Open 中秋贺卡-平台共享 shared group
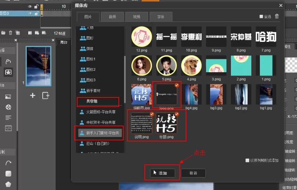Image resolution: width=297 pixels, height=190 pixels. tap(100, 122)
